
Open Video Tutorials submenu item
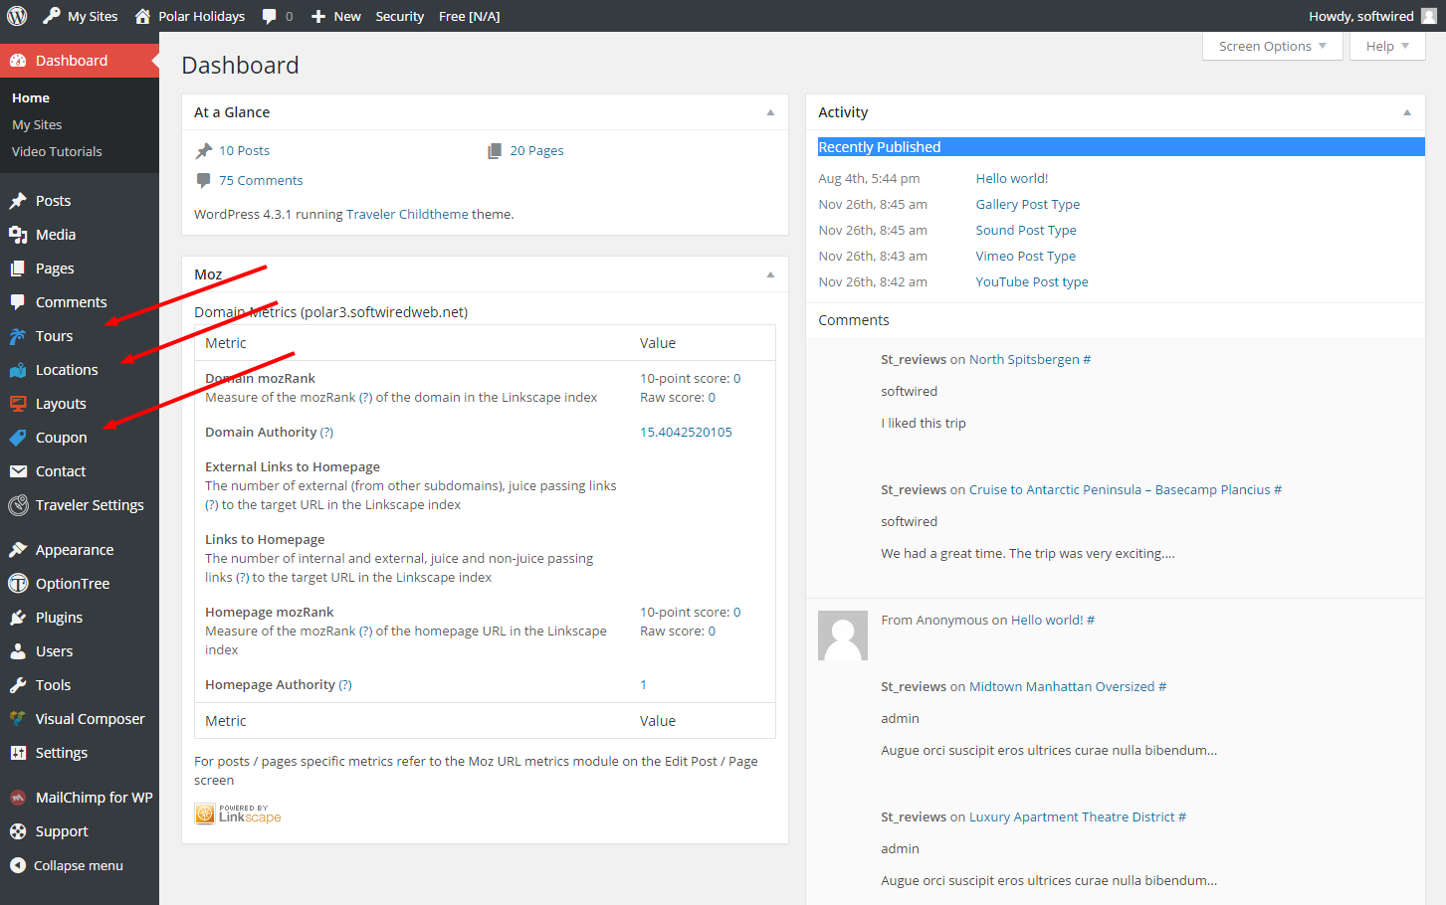tap(57, 151)
